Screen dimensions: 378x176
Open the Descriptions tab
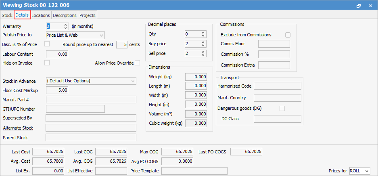click(x=65, y=15)
